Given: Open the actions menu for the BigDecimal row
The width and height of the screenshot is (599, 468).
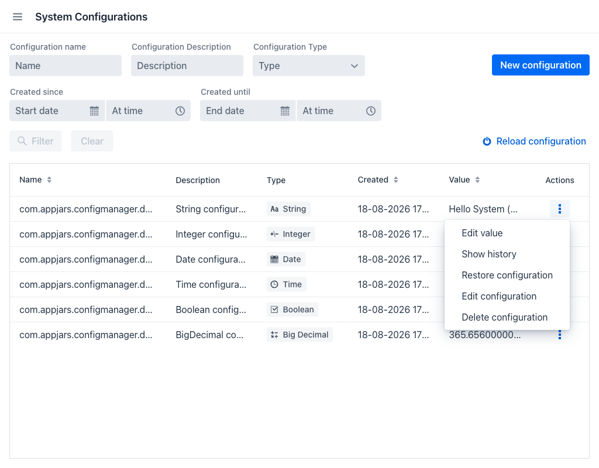Looking at the screenshot, I should pos(560,335).
